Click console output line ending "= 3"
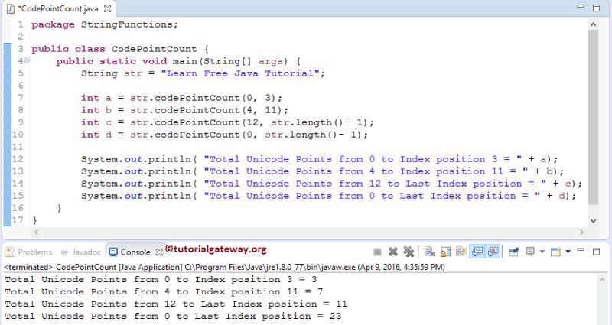 tap(161, 279)
